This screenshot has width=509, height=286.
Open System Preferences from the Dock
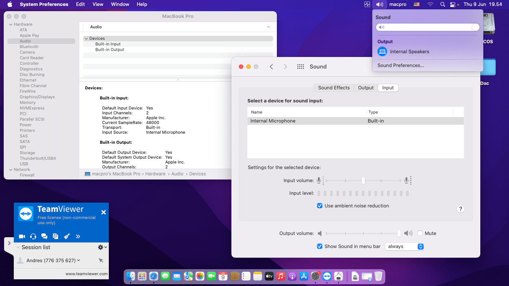click(315, 276)
